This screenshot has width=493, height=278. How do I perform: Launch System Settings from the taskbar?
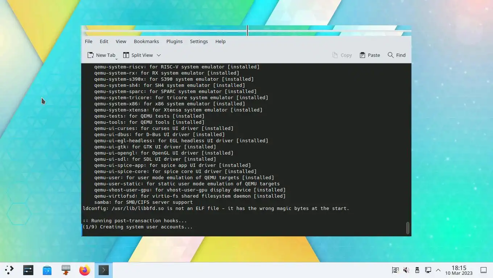pos(28,270)
